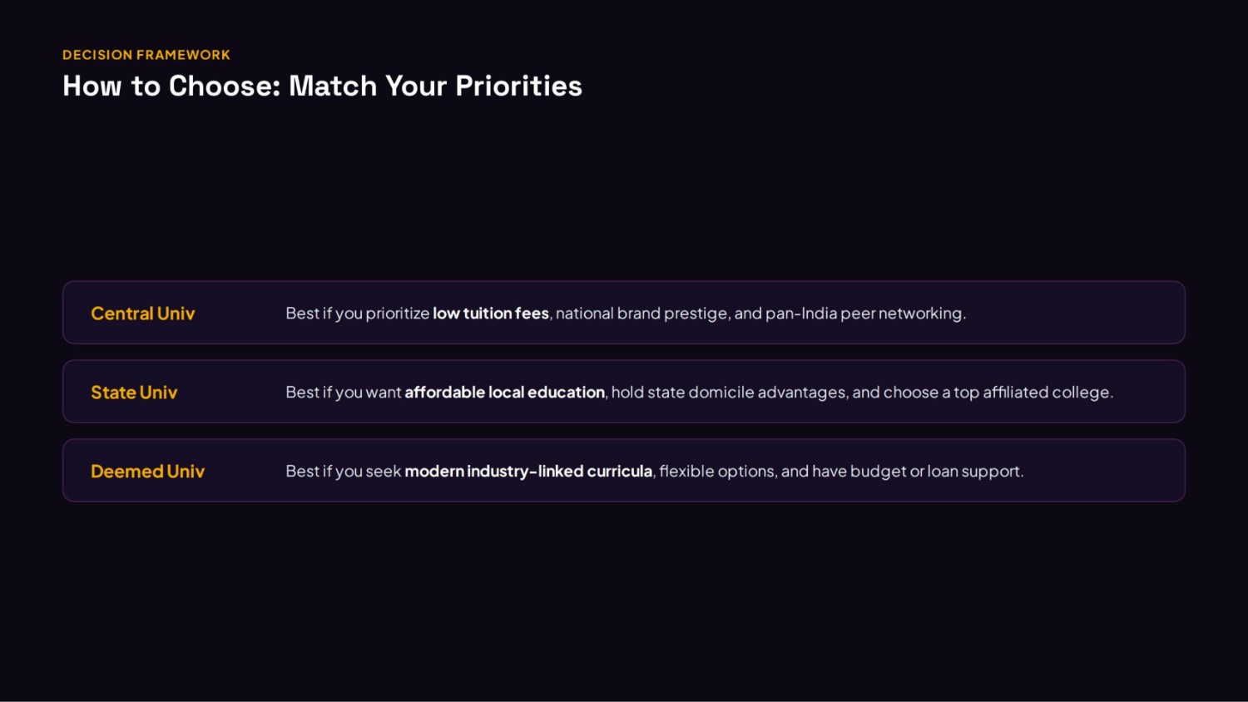
Task: Click the phrase "flexible options"
Action: (x=718, y=472)
